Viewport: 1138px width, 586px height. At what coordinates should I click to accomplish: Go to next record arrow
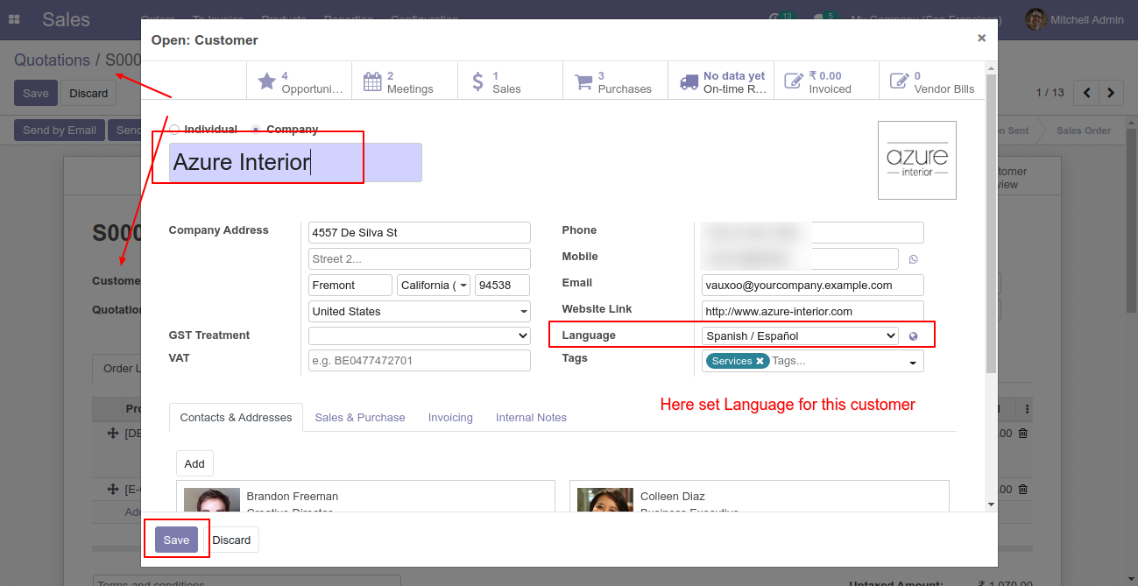pos(1112,92)
